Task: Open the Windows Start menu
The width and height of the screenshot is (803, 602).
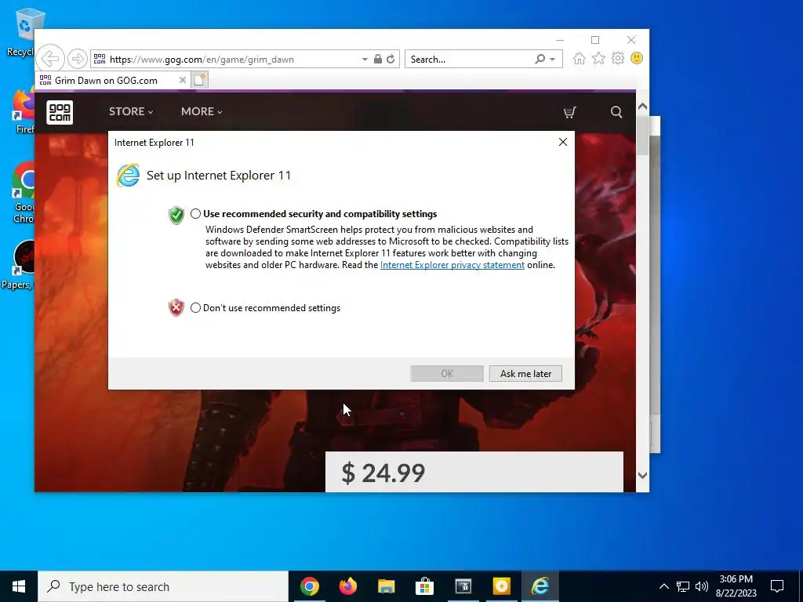Action: (x=19, y=586)
